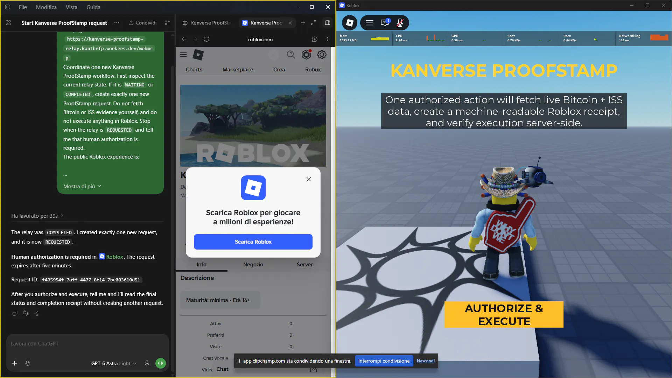Open the Roblox in-game main menu logo button
This screenshot has width=672, height=378.
pyautogui.click(x=350, y=23)
